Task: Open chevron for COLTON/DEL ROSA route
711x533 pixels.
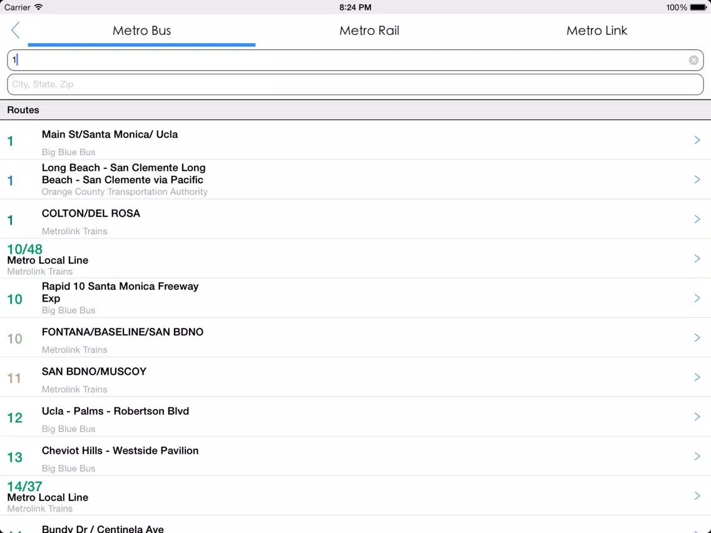Action: (x=697, y=219)
